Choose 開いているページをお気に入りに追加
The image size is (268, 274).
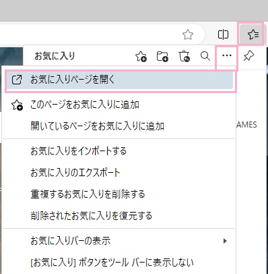click(x=119, y=126)
